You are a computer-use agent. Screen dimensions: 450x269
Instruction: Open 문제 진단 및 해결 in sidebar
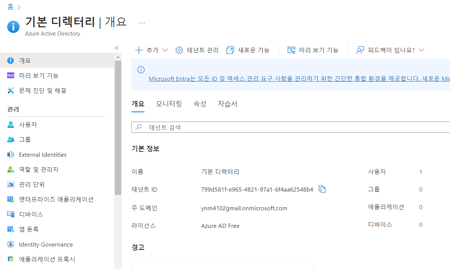[x=57, y=91]
